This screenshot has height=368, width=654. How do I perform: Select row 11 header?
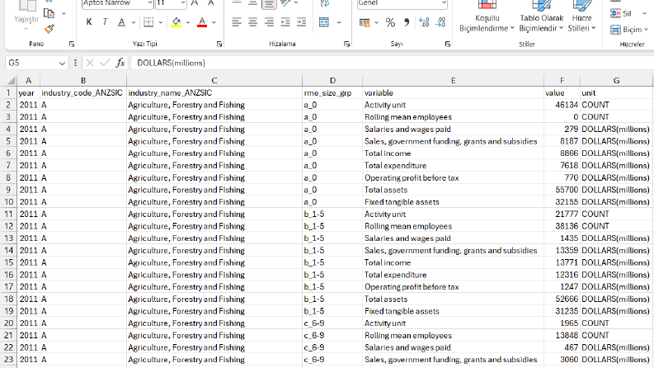[x=8, y=214]
